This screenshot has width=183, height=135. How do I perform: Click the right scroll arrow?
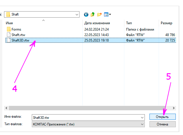174,108
